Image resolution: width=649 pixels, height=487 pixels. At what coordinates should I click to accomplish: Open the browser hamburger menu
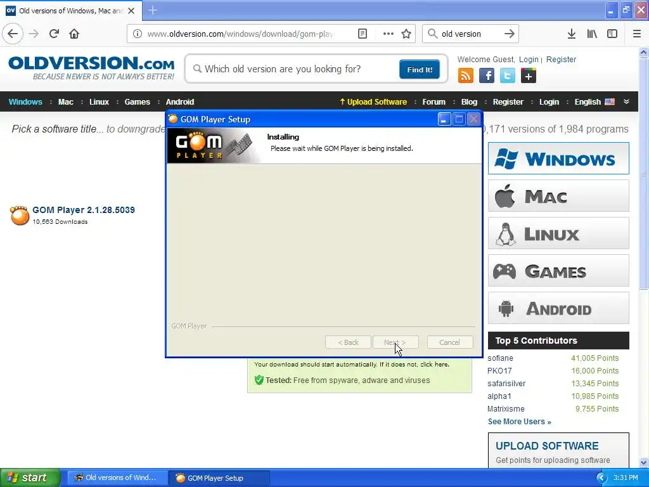(x=636, y=34)
